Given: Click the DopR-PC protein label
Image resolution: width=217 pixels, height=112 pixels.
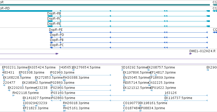Looking at the screenshot, I should click(57, 45).
